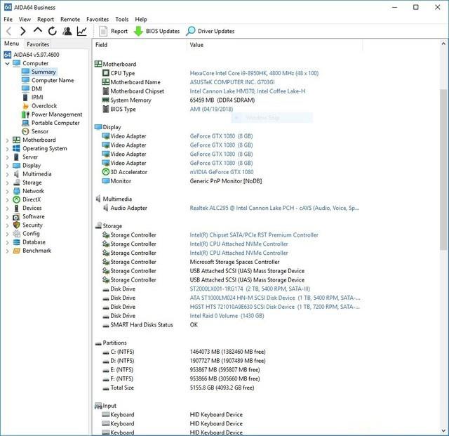Click the Network tree item
This screenshot has height=436, width=449.
[x=33, y=191]
